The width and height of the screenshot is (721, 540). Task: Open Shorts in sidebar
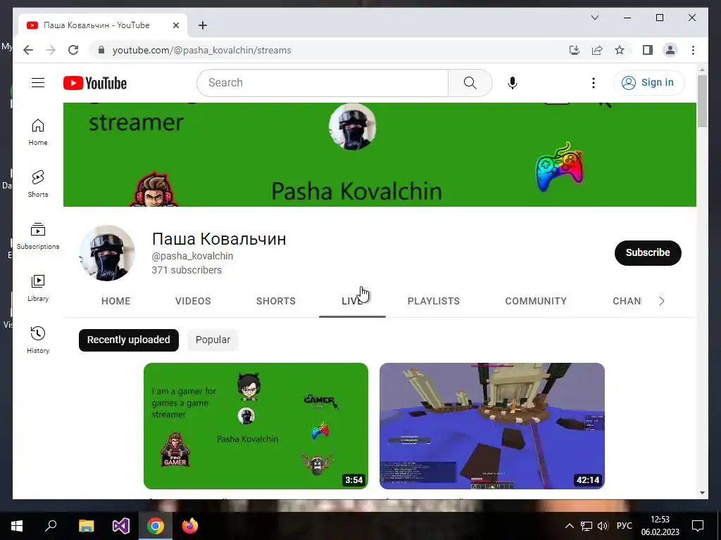(x=38, y=184)
